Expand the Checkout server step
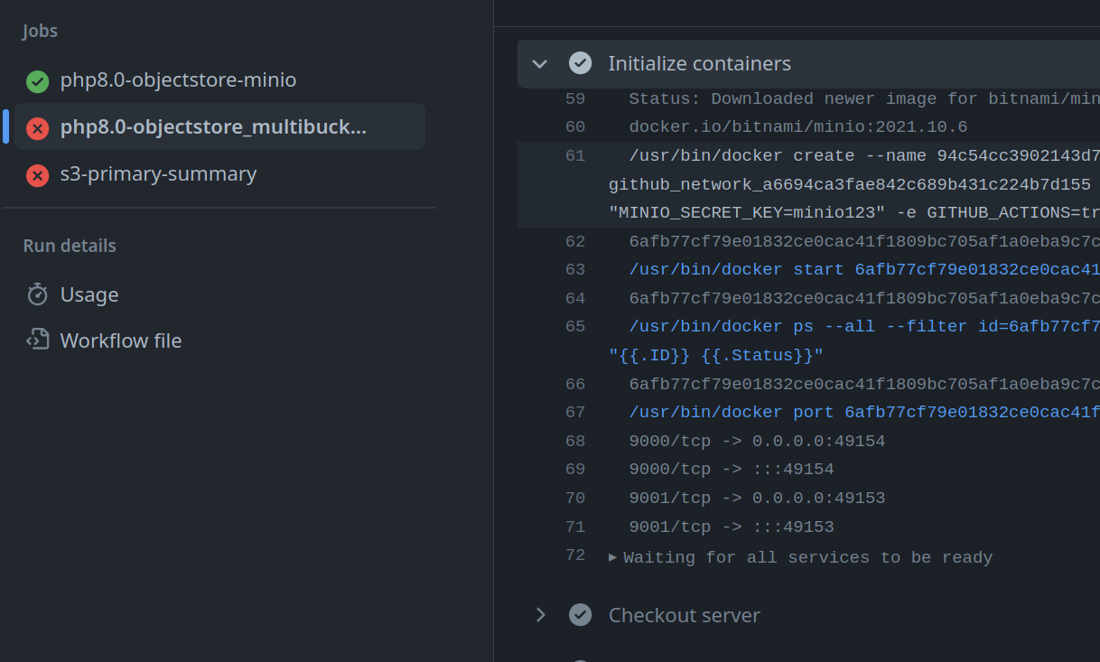 [x=540, y=615]
